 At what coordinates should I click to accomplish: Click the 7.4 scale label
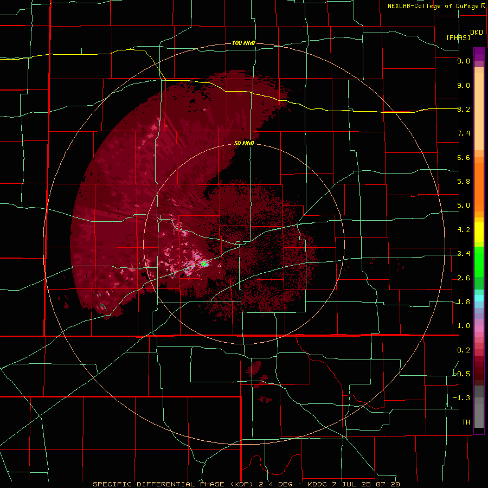click(x=464, y=133)
